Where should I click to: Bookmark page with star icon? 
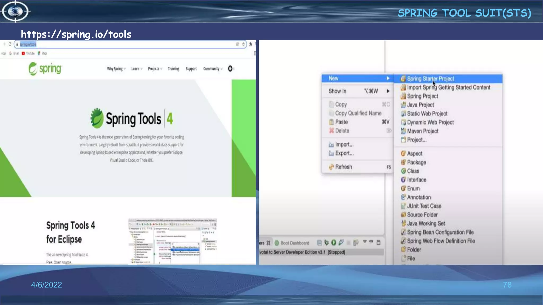coord(243,44)
